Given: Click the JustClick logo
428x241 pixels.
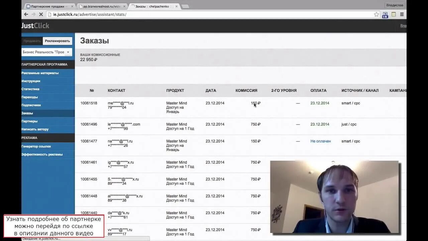Looking at the screenshot, I should click(x=35, y=26).
